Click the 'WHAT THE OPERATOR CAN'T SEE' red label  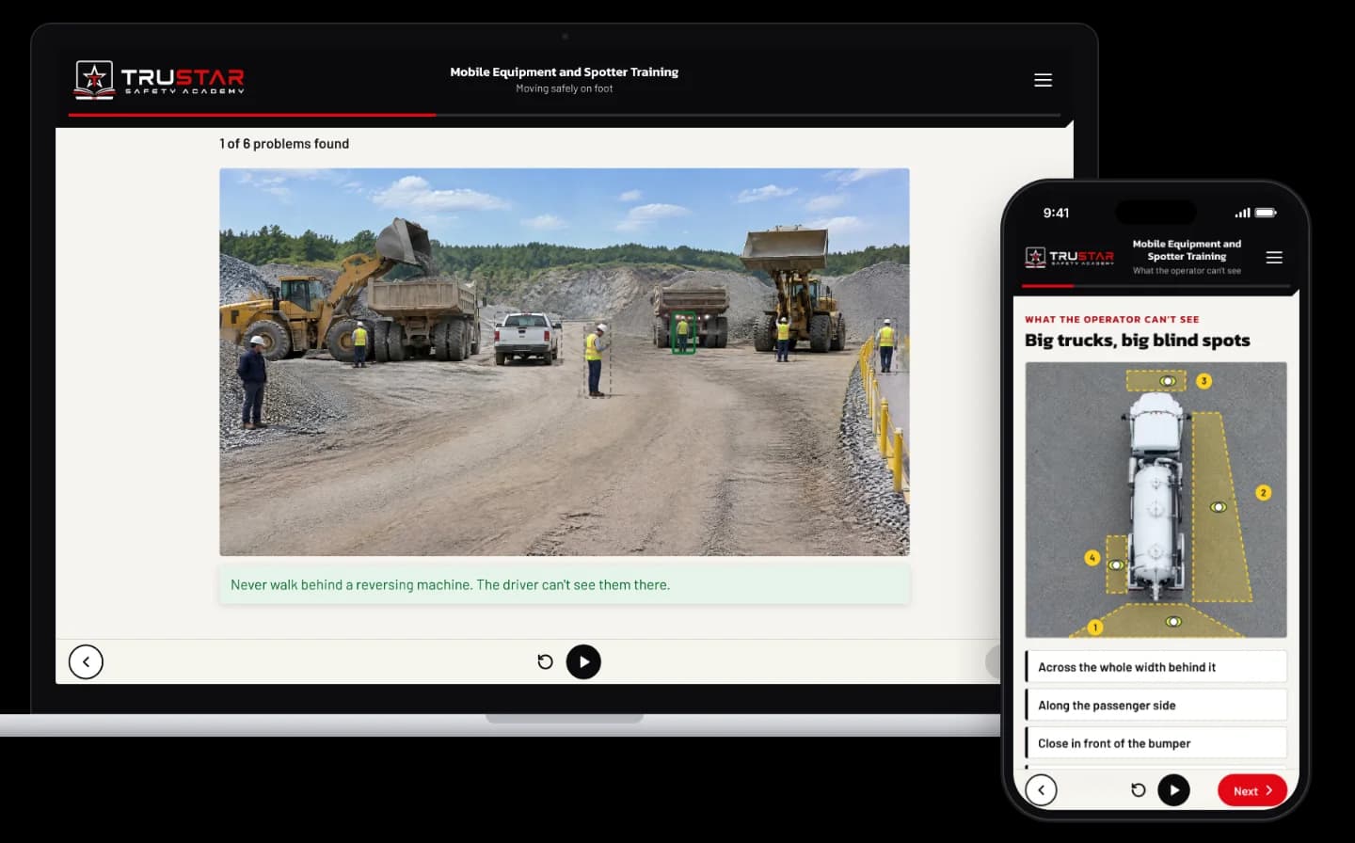pyautogui.click(x=1112, y=320)
